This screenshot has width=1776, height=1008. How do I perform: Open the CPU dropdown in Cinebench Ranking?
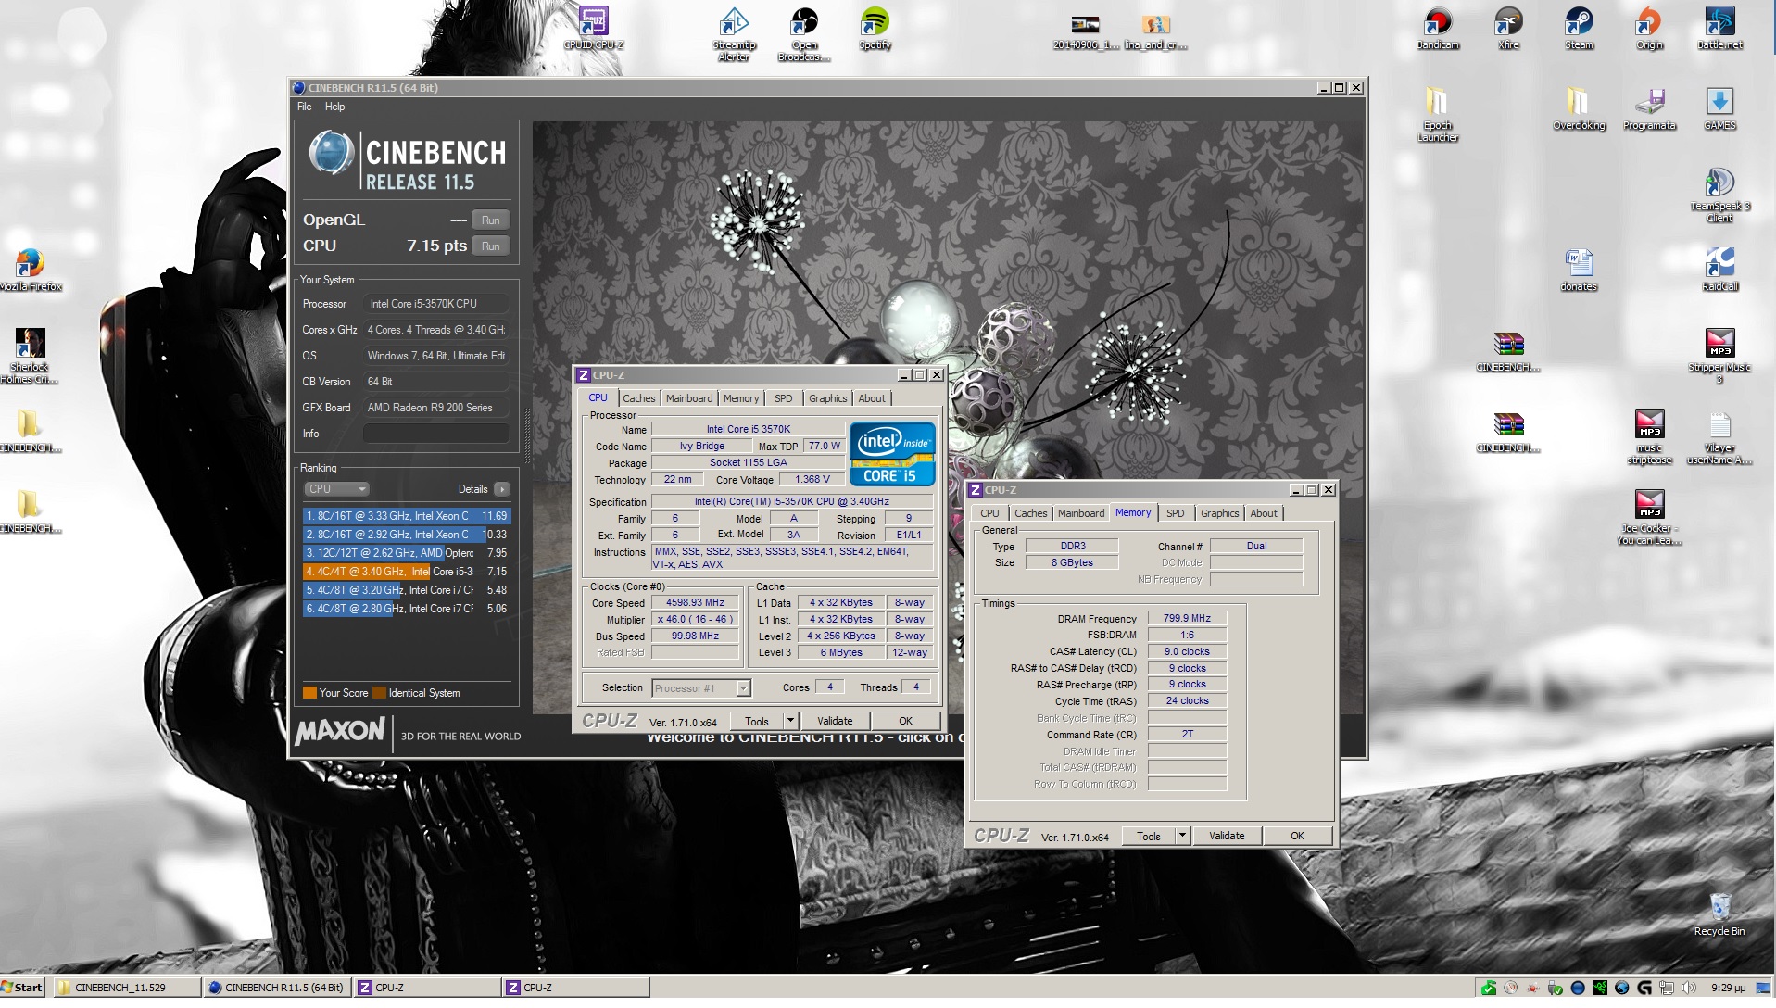click(336, 489)
